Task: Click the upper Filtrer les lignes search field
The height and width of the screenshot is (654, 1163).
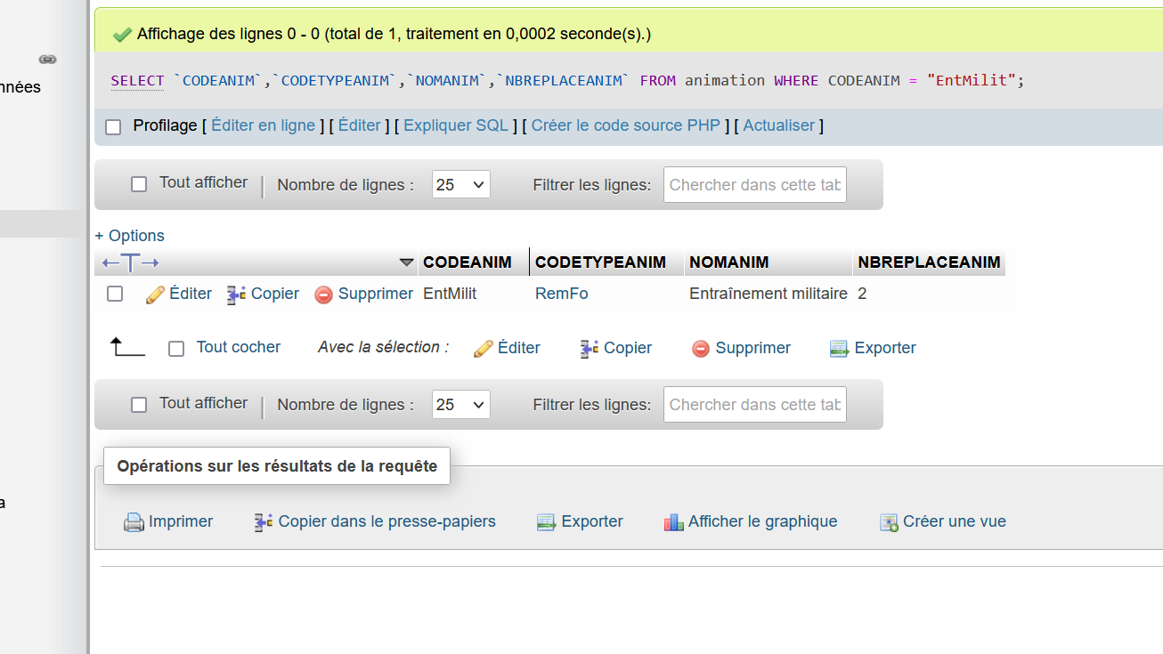Action: pyautogui.click(x=754, y=185)
